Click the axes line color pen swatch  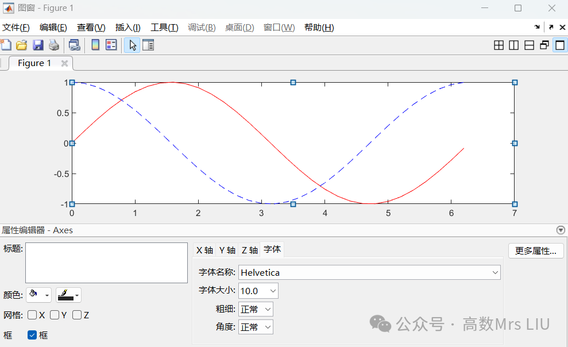pyautogui.click(x=65, y=295)
